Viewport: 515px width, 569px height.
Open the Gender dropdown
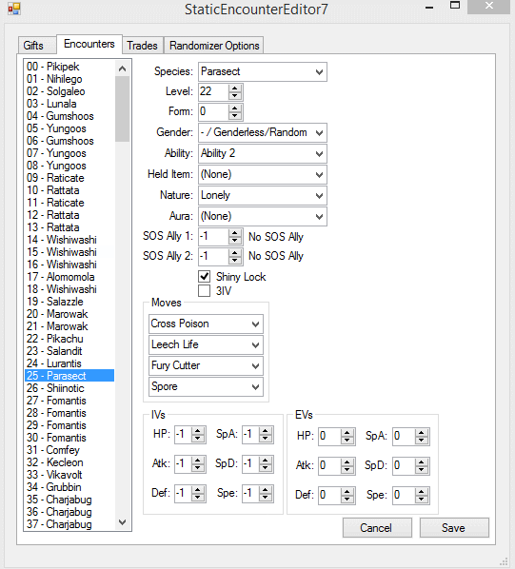click(x=263, y=132)
